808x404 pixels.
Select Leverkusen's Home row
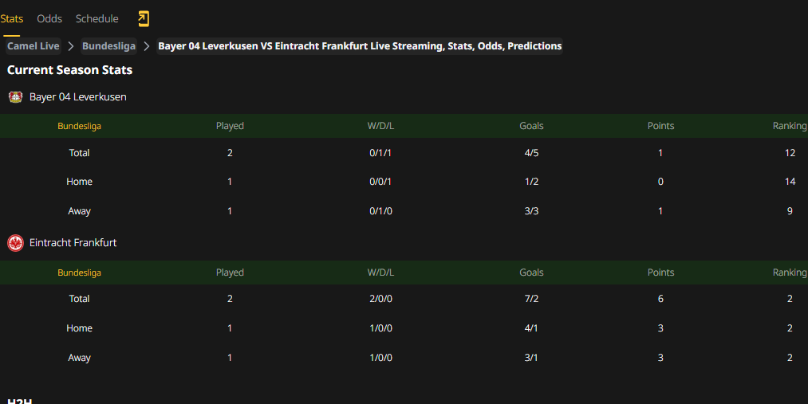404,182
